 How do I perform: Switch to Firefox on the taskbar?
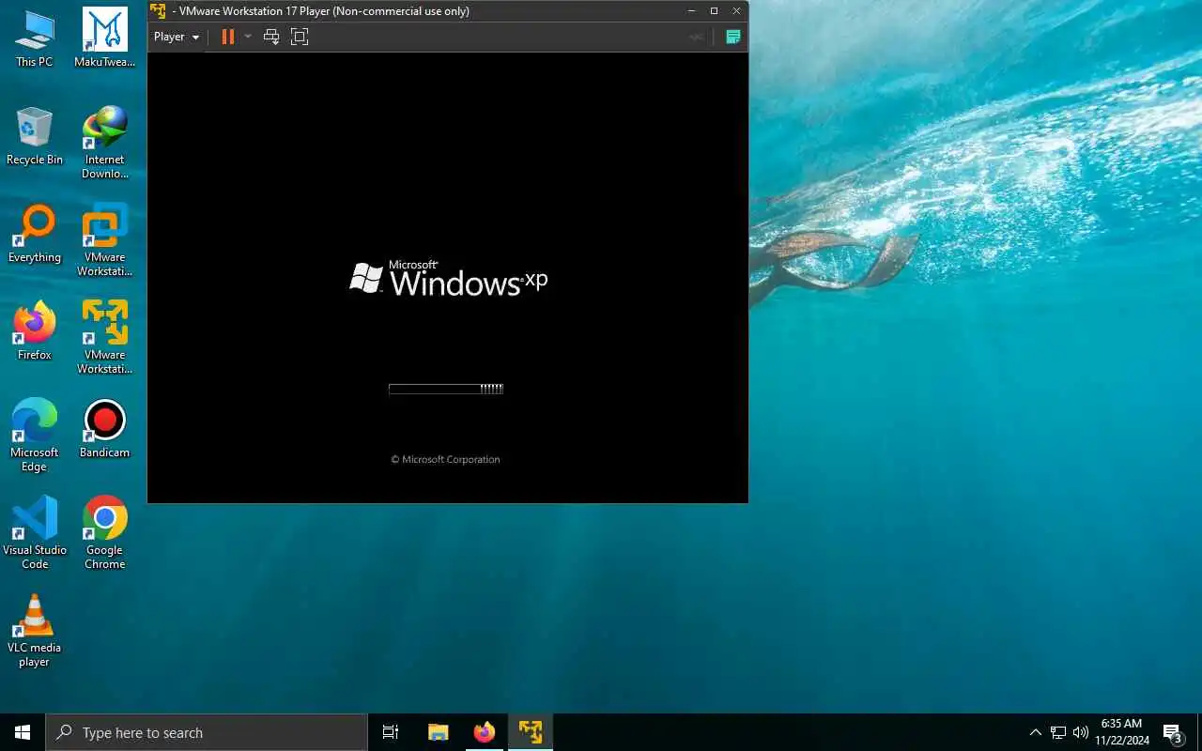click(x=485, y=732)
